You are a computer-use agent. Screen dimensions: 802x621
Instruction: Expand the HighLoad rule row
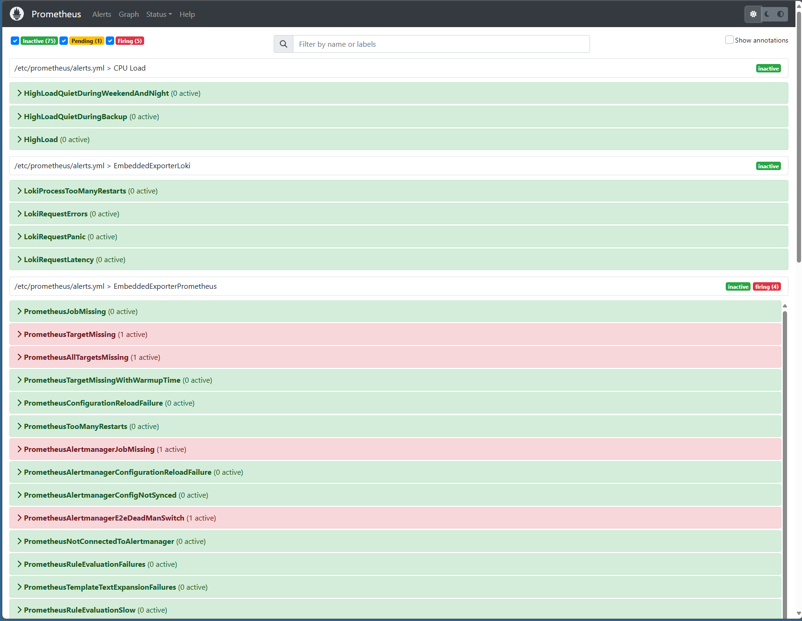(x=399, y=139)
